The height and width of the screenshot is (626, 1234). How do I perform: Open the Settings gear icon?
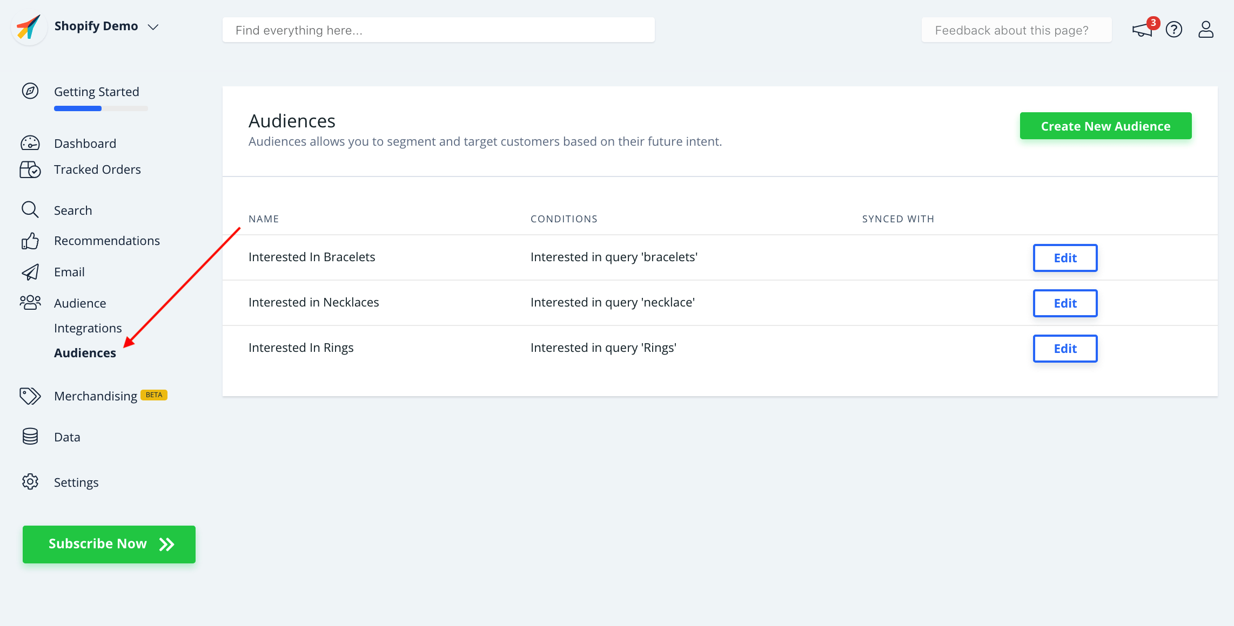coord(30,482)
